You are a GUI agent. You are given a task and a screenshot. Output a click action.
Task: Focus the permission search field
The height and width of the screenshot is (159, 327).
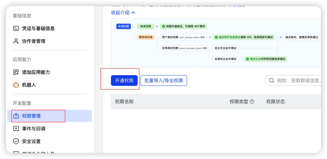pyautogui.click(x=293, y=81)
